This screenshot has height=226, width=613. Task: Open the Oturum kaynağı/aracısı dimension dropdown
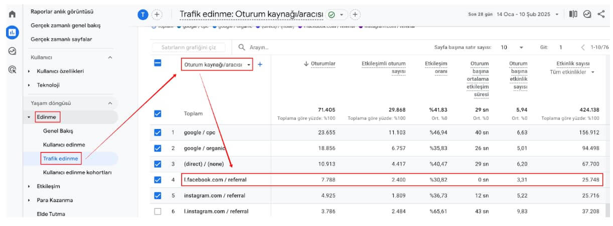point(217,65)
